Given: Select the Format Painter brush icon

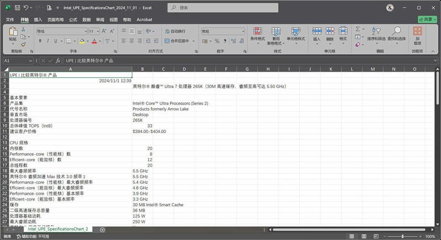Looking at the screenshot, I should [23, 44].
